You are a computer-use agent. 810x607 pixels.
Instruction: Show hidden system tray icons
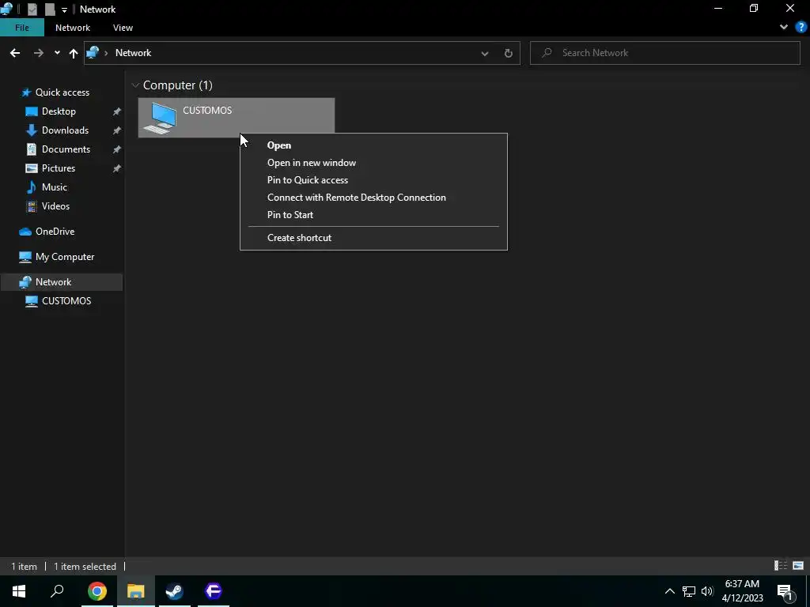(x=669, y=591)
